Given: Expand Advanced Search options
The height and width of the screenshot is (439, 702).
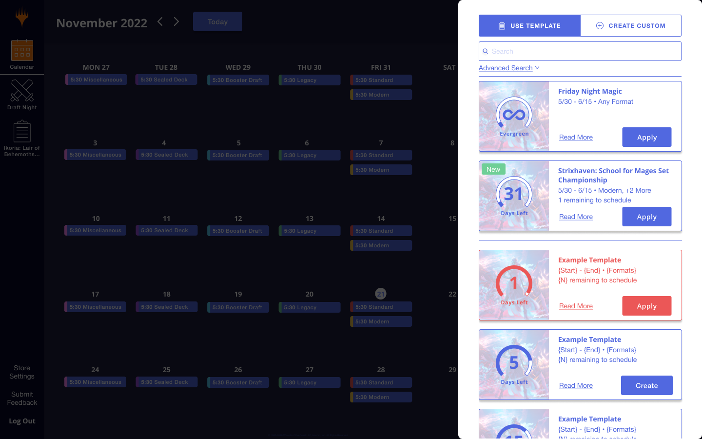Looking at the screenshot, I should click(509, 68).
